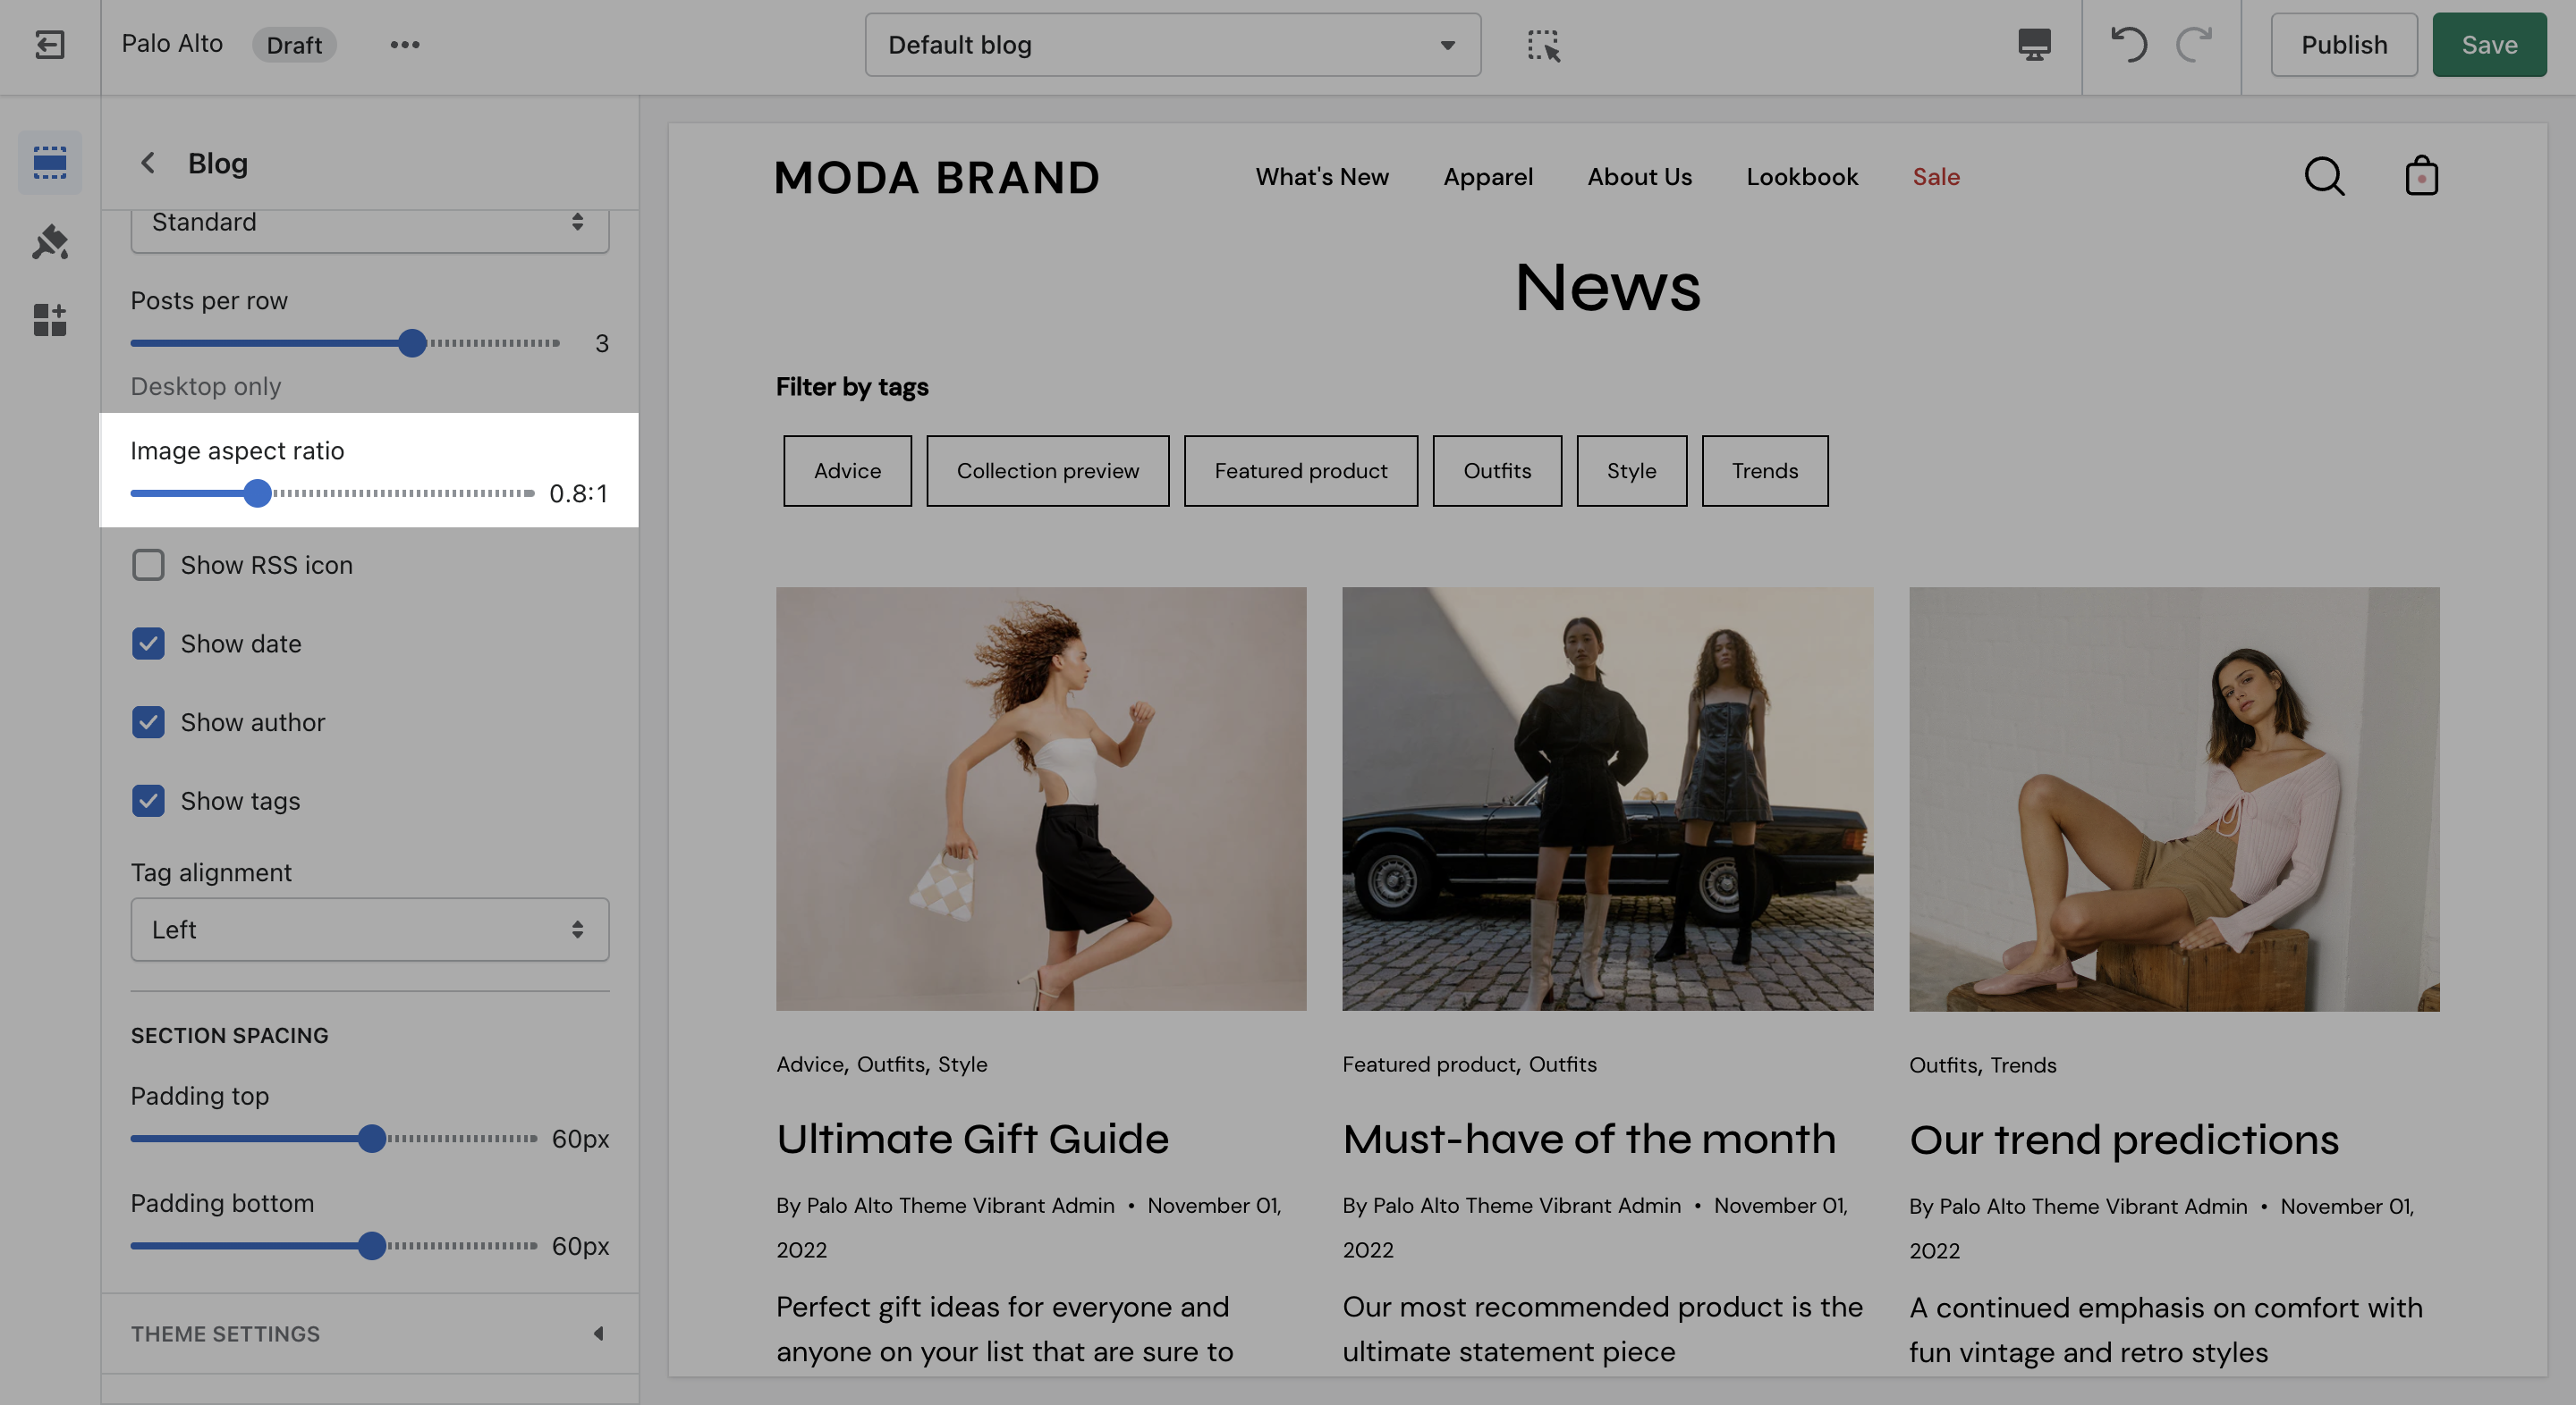Uncheck the Show date checkbox
Screen dimensions: 2576x1405
[x=148, y=644]
